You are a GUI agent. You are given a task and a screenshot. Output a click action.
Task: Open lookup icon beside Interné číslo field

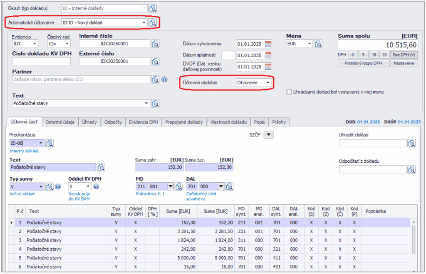[x=156, y=44]
